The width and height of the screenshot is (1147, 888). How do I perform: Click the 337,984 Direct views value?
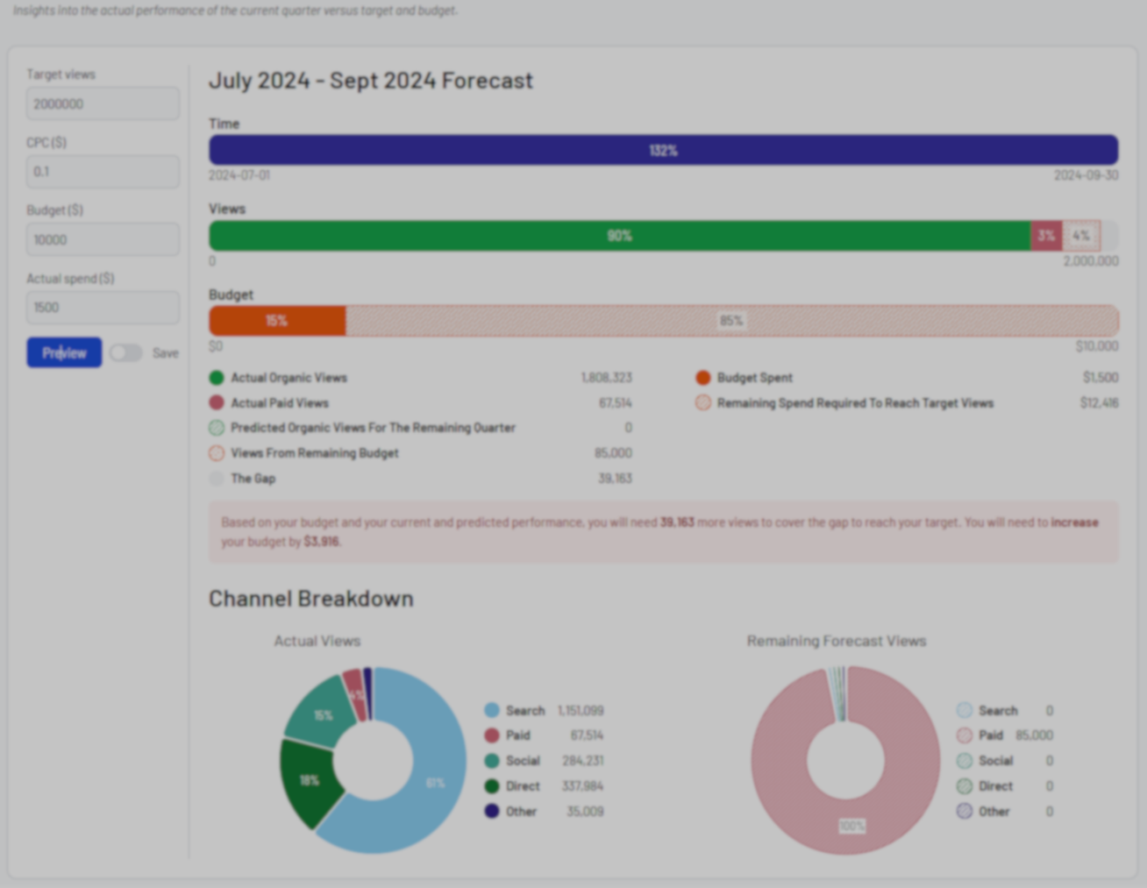pos(583,786)
